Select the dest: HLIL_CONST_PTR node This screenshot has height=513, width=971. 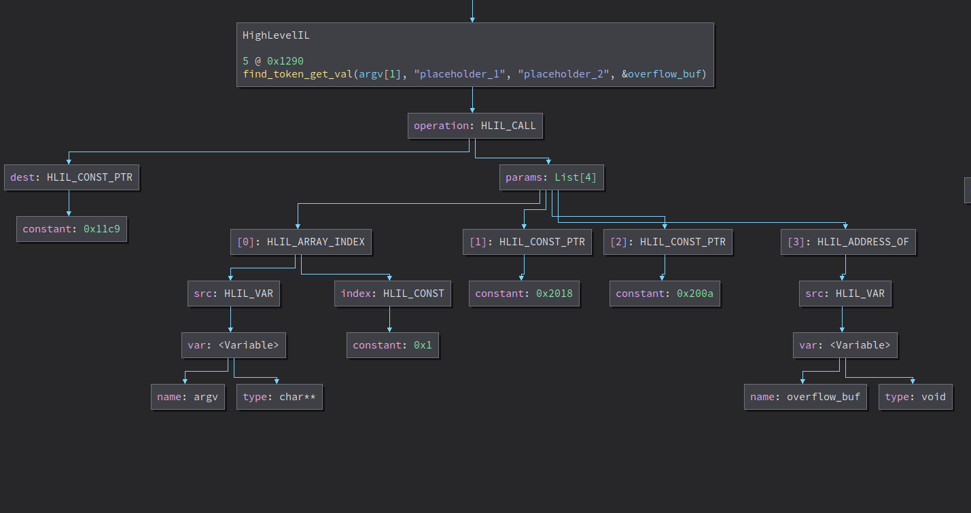(71, 177)
